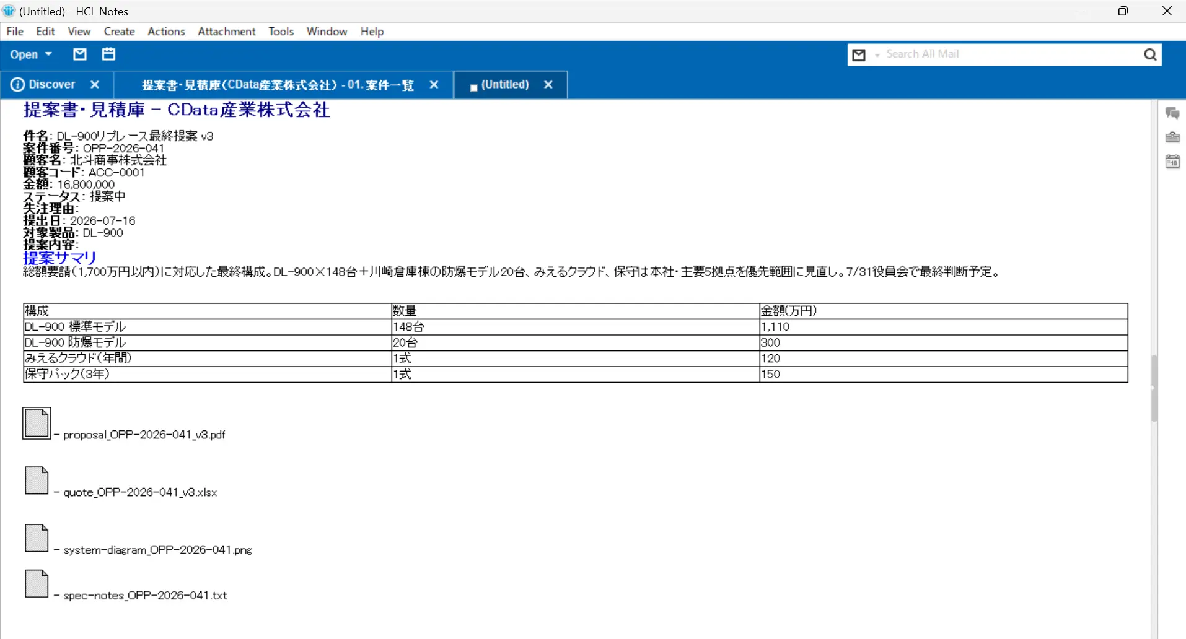
Task: Click the HCL Notes app icon in title bar
Action: pyautogui.click(x=9, y=11)
